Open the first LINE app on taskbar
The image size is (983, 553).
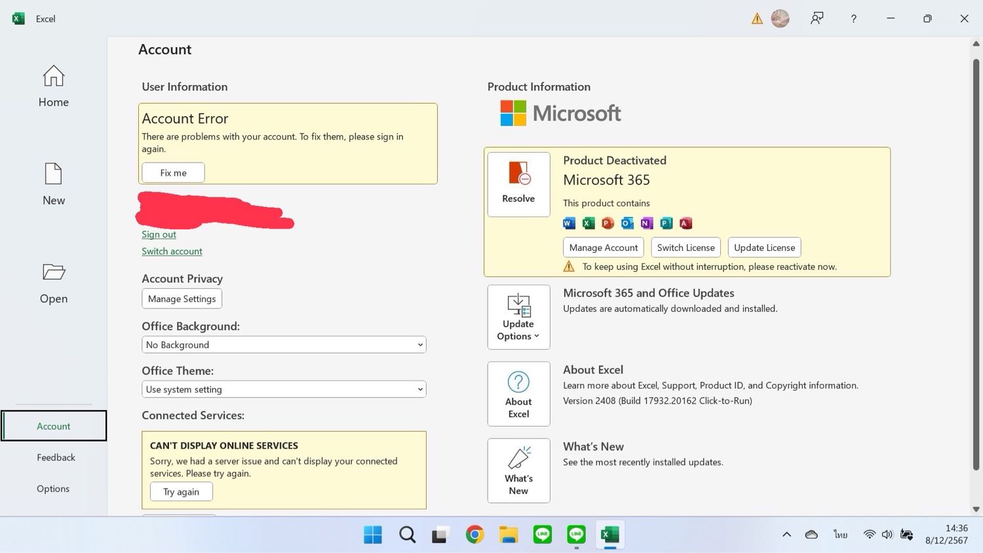click(x=543, y=535)
